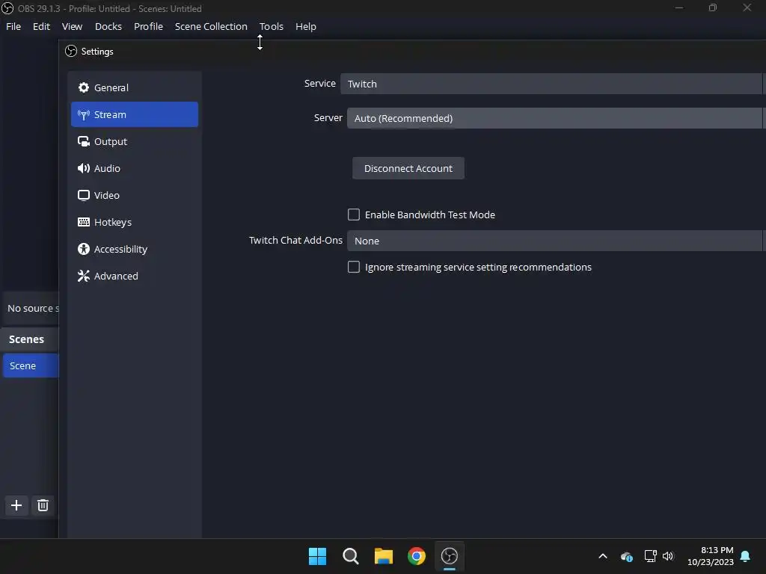
Task: Click the OBS logo in main title bar
Action: click(7, 8)
